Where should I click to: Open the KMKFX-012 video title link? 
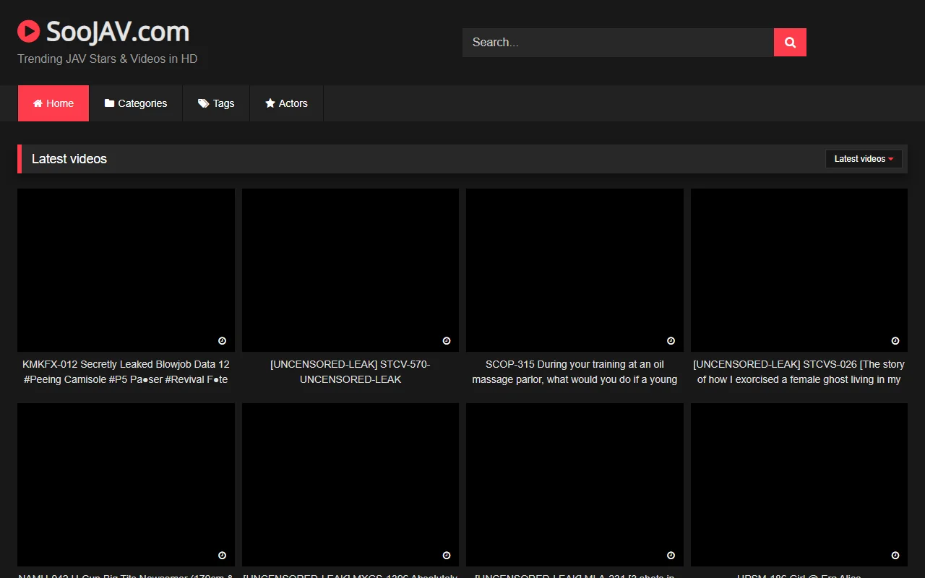coord(126,371)
